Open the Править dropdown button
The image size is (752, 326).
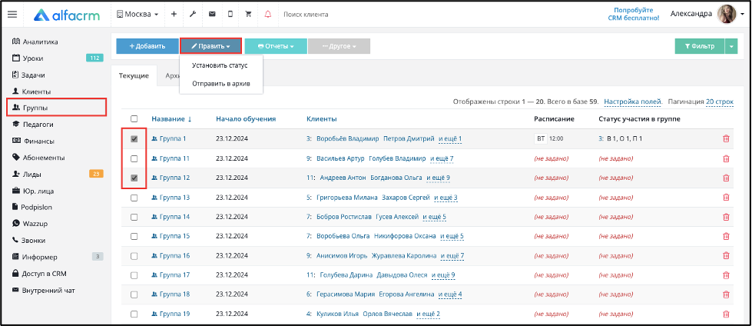(x=210, y=46)
